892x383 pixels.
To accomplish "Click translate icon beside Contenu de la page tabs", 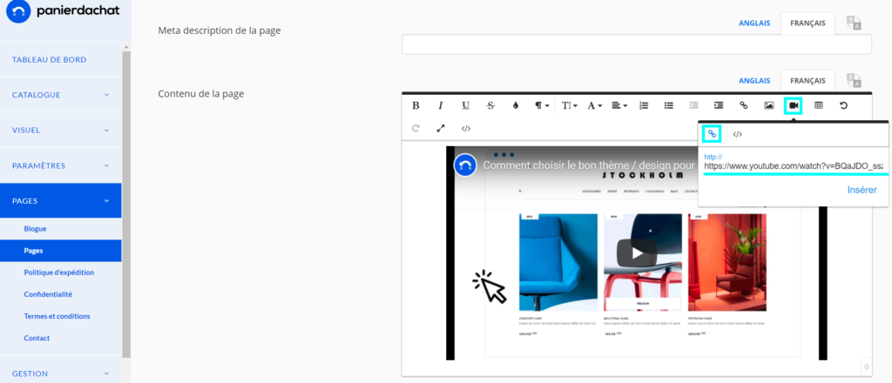I will point(854,81).
